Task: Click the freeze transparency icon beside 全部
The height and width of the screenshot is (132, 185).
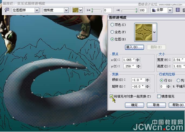Action: tap(178, 10)
